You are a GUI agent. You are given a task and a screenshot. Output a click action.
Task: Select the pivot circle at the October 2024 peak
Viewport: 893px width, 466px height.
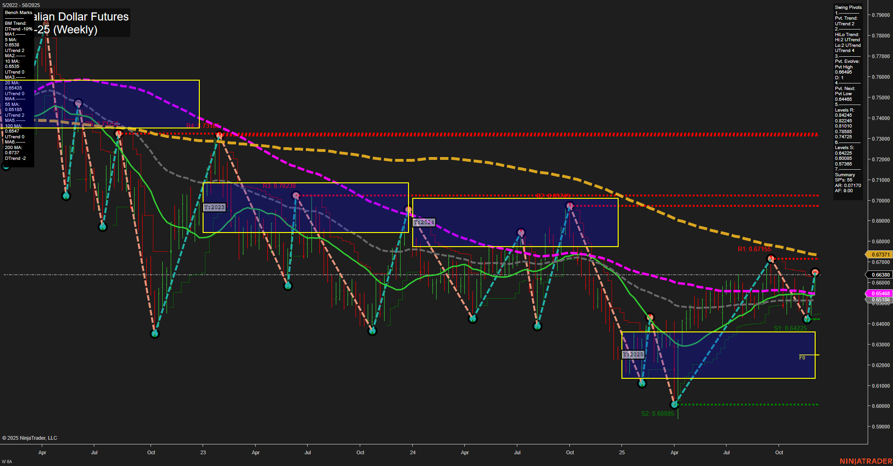569,205
